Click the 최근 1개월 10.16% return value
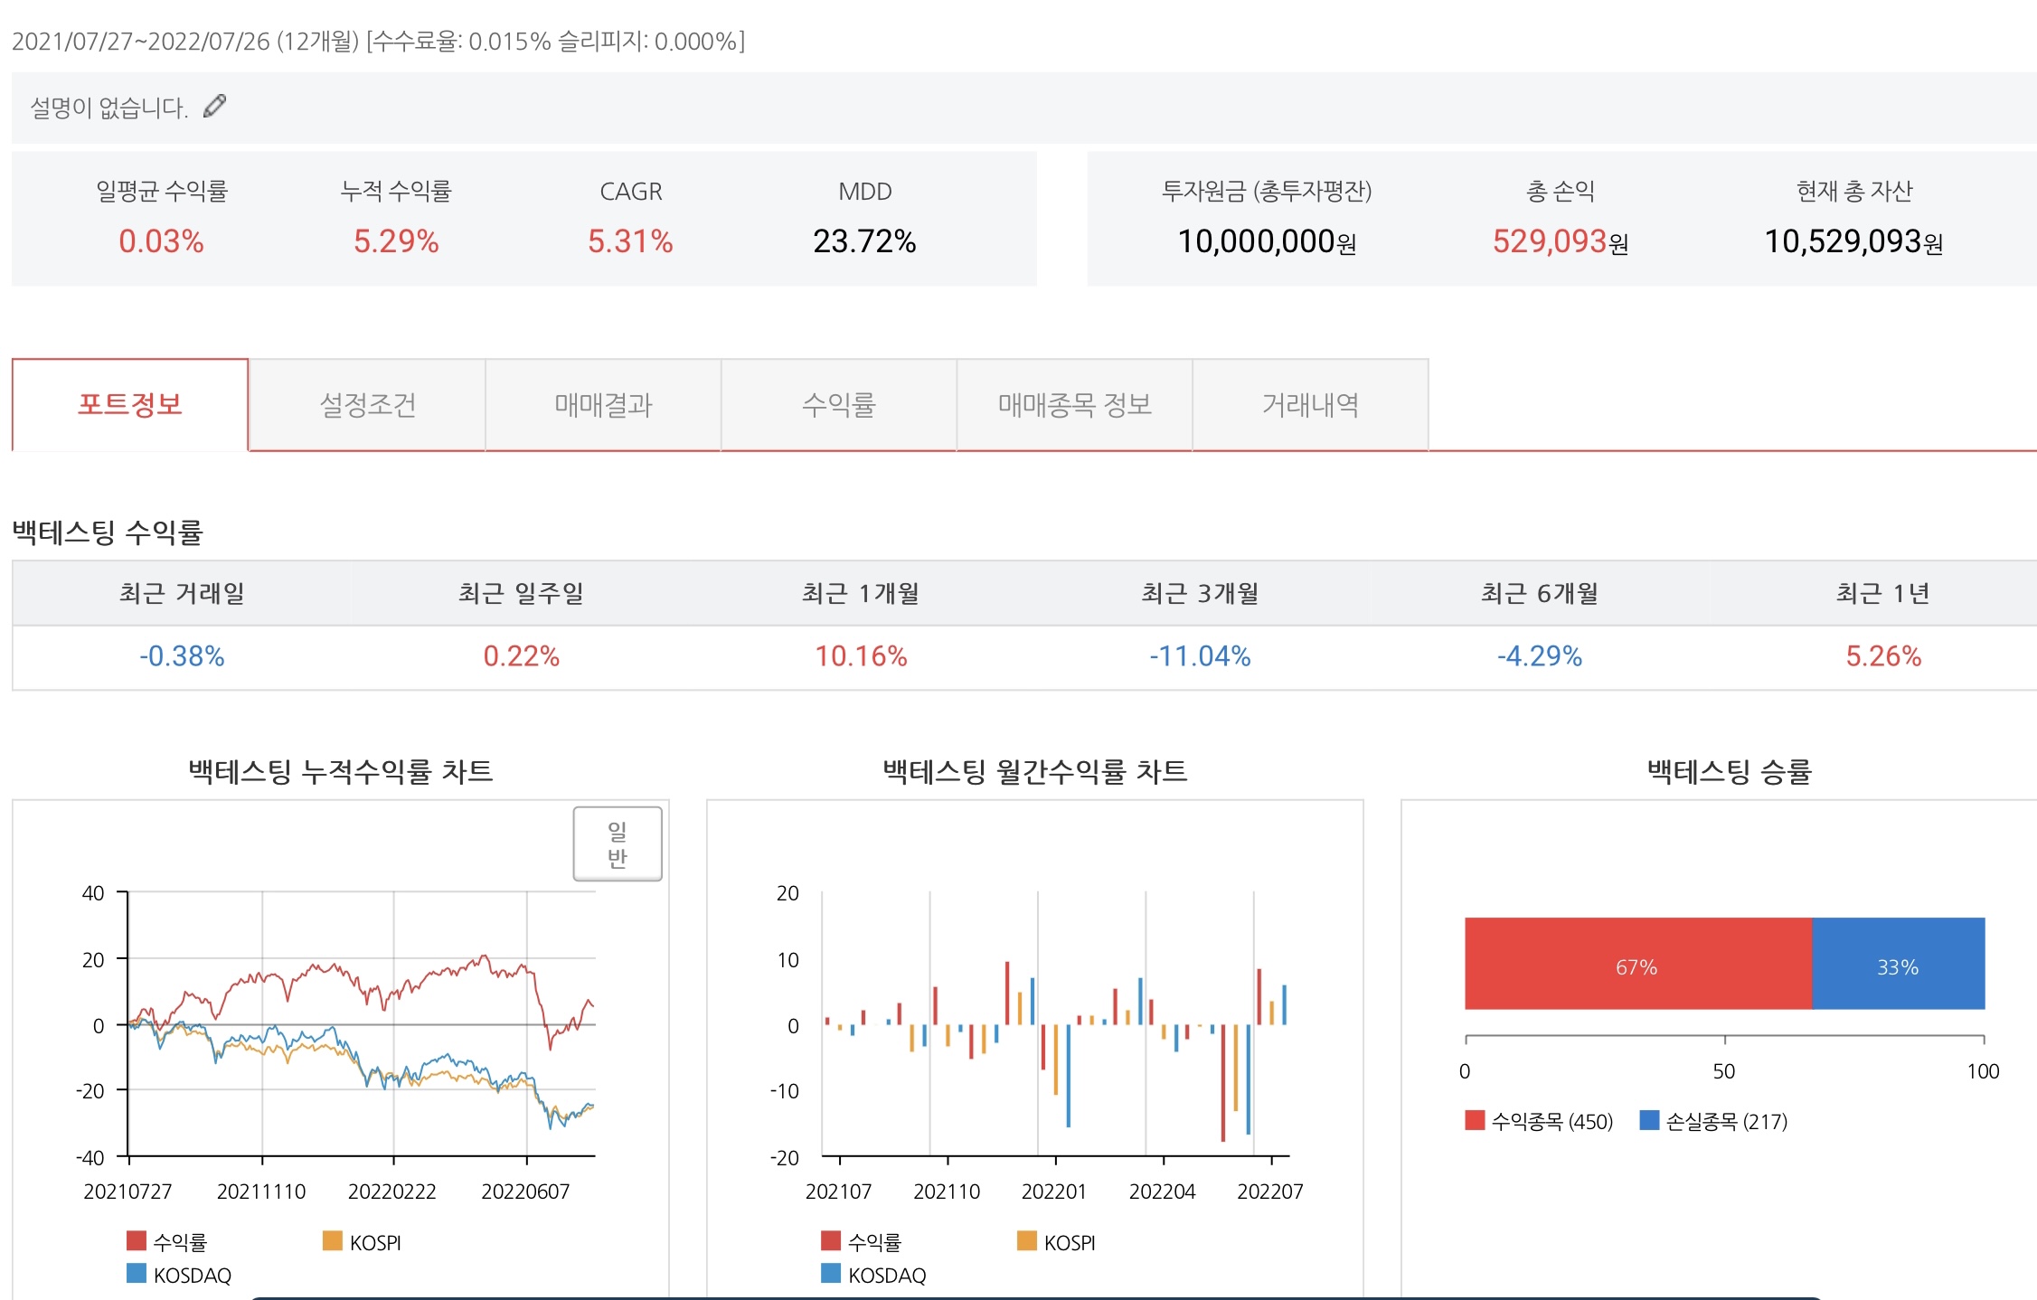Image resolution: width=2037 pixels, height=1300 pixels. (861, 656)
